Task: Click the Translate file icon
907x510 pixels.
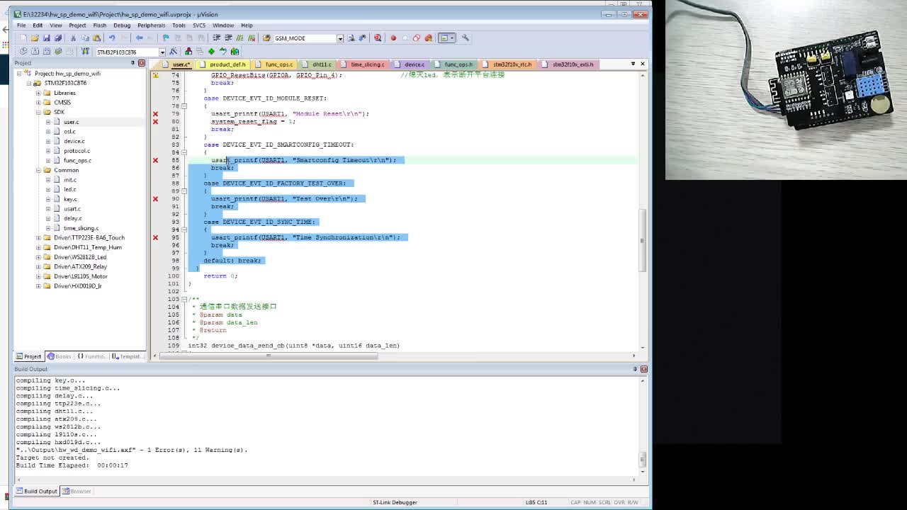Action: [23, 52]
